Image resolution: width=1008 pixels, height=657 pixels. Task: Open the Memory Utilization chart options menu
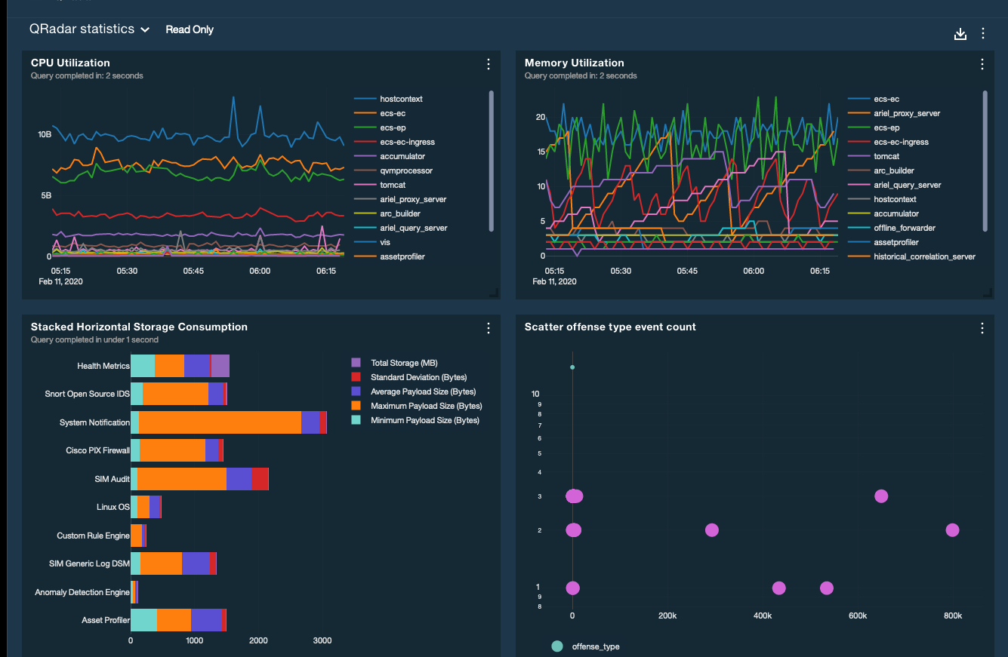coord(982,64)
